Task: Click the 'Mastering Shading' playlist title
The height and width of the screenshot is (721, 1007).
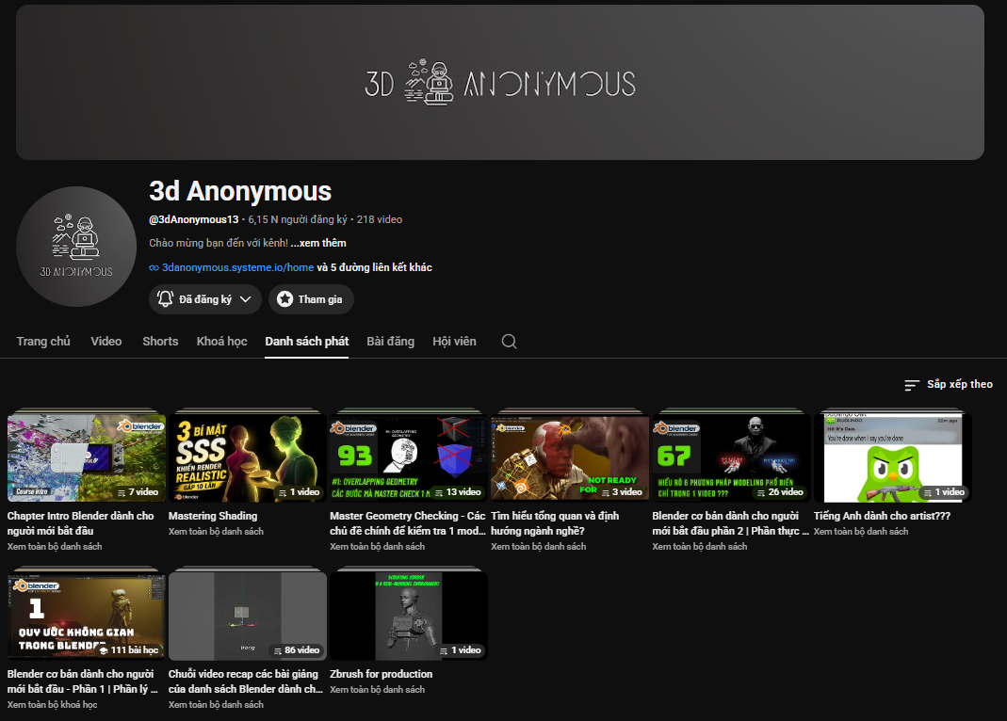Action: click(x=213, y=516)
